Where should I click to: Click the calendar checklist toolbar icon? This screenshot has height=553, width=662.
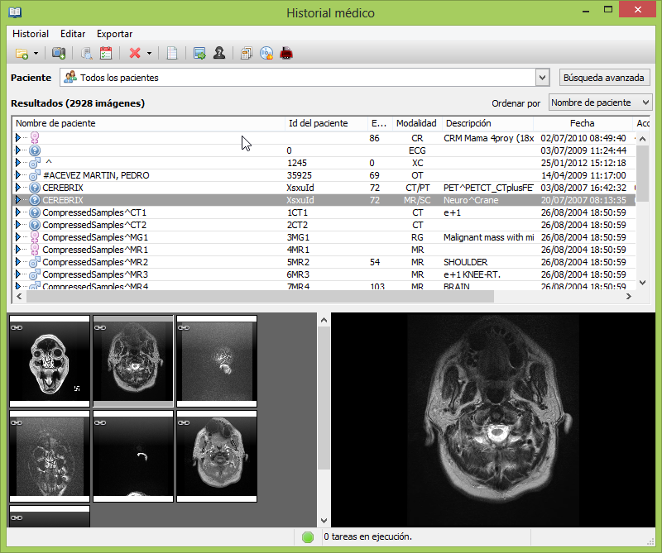[x=106, y=54]
